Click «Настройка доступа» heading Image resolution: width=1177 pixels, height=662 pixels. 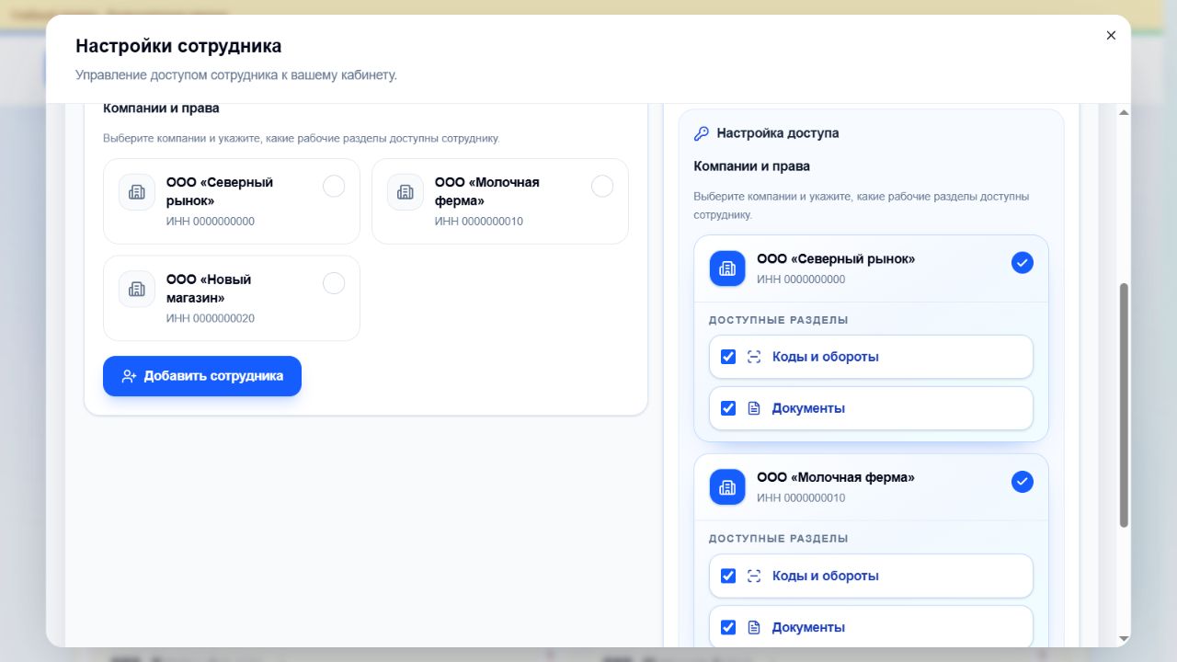[778, 133]
